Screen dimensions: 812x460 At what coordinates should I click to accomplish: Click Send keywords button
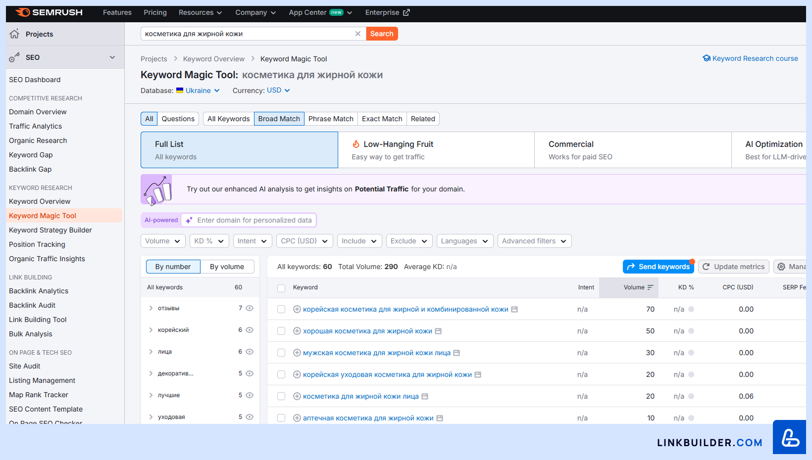click(659, 267)
